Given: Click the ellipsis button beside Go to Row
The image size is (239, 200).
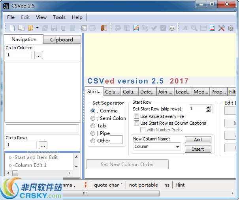Looking at the screenshot, I should point(43,145).
